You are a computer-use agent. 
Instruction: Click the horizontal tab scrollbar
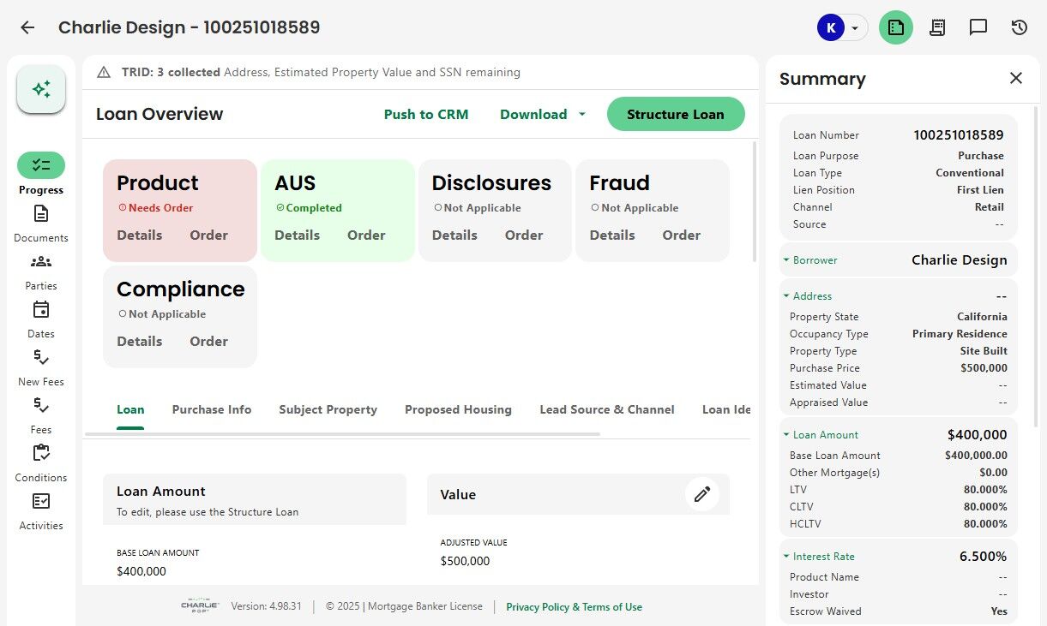[343, 434]
